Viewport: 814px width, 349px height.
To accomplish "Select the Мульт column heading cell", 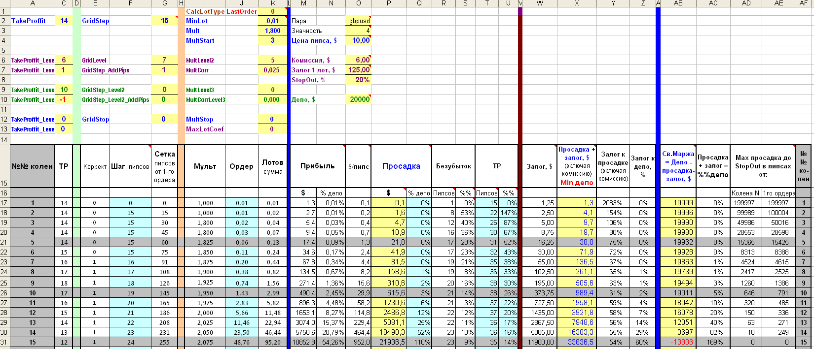I will pos(205,166).
